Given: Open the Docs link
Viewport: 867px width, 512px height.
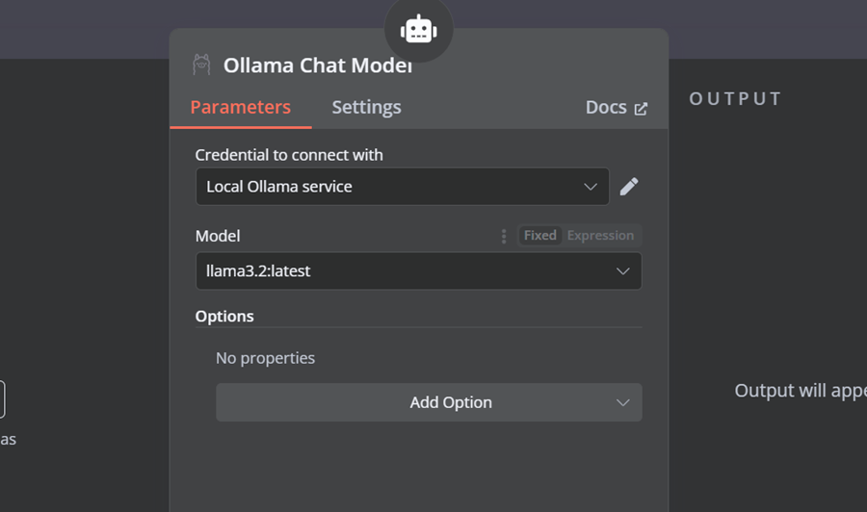Looking at the screenshot, I should [606, 107].
